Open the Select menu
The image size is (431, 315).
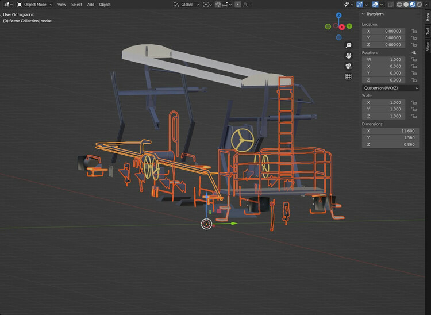(x=76, y=5)
